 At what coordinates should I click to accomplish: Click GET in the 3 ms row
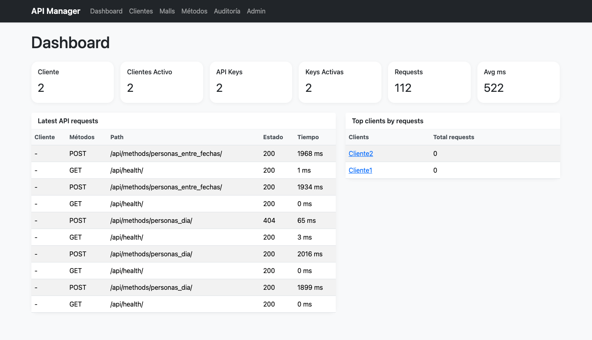(x=75, y=237)
